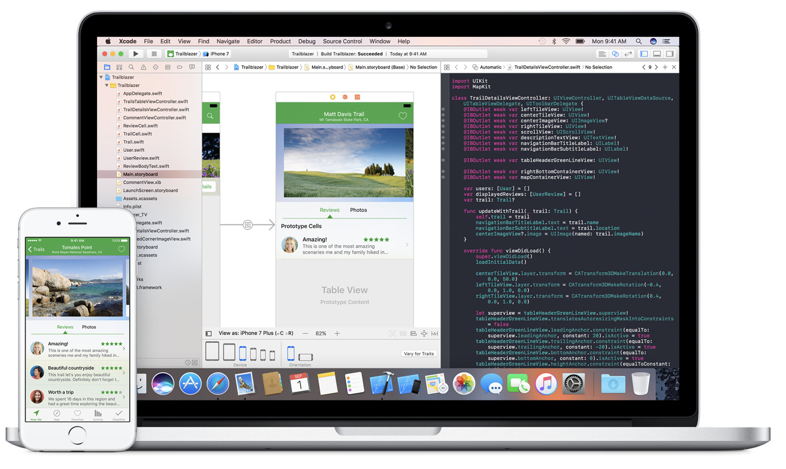
Task: Zoom in the storyboard canvas with plus
Action: (x=337, y=333)
